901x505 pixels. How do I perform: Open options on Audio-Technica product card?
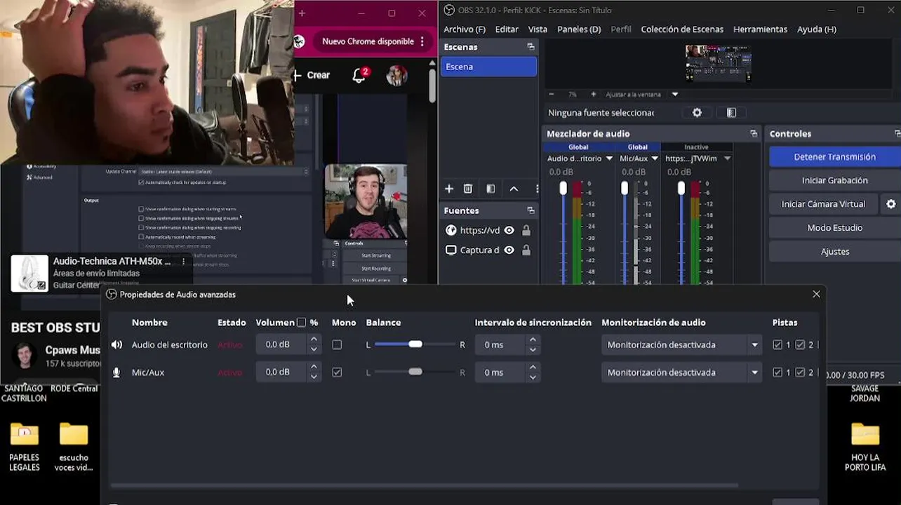(184, 262)
